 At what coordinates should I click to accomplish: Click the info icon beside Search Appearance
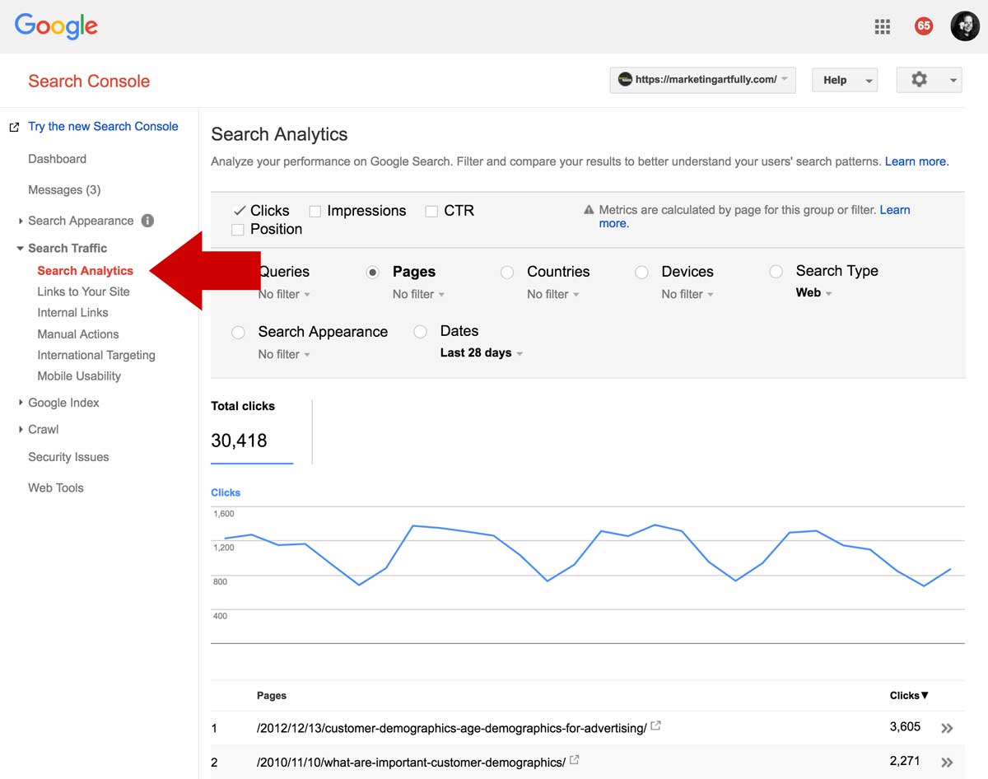(x=147, y=220)
